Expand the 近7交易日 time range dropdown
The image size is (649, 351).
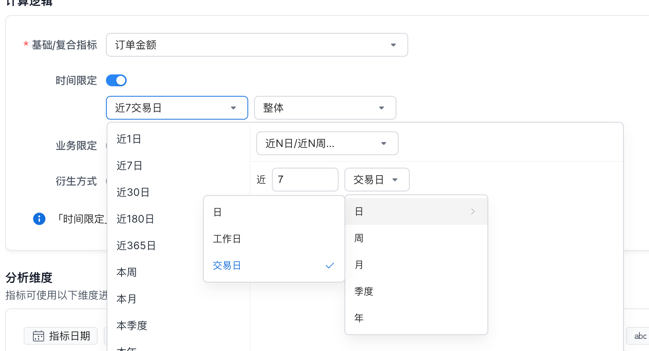click(x=177, y=108)
